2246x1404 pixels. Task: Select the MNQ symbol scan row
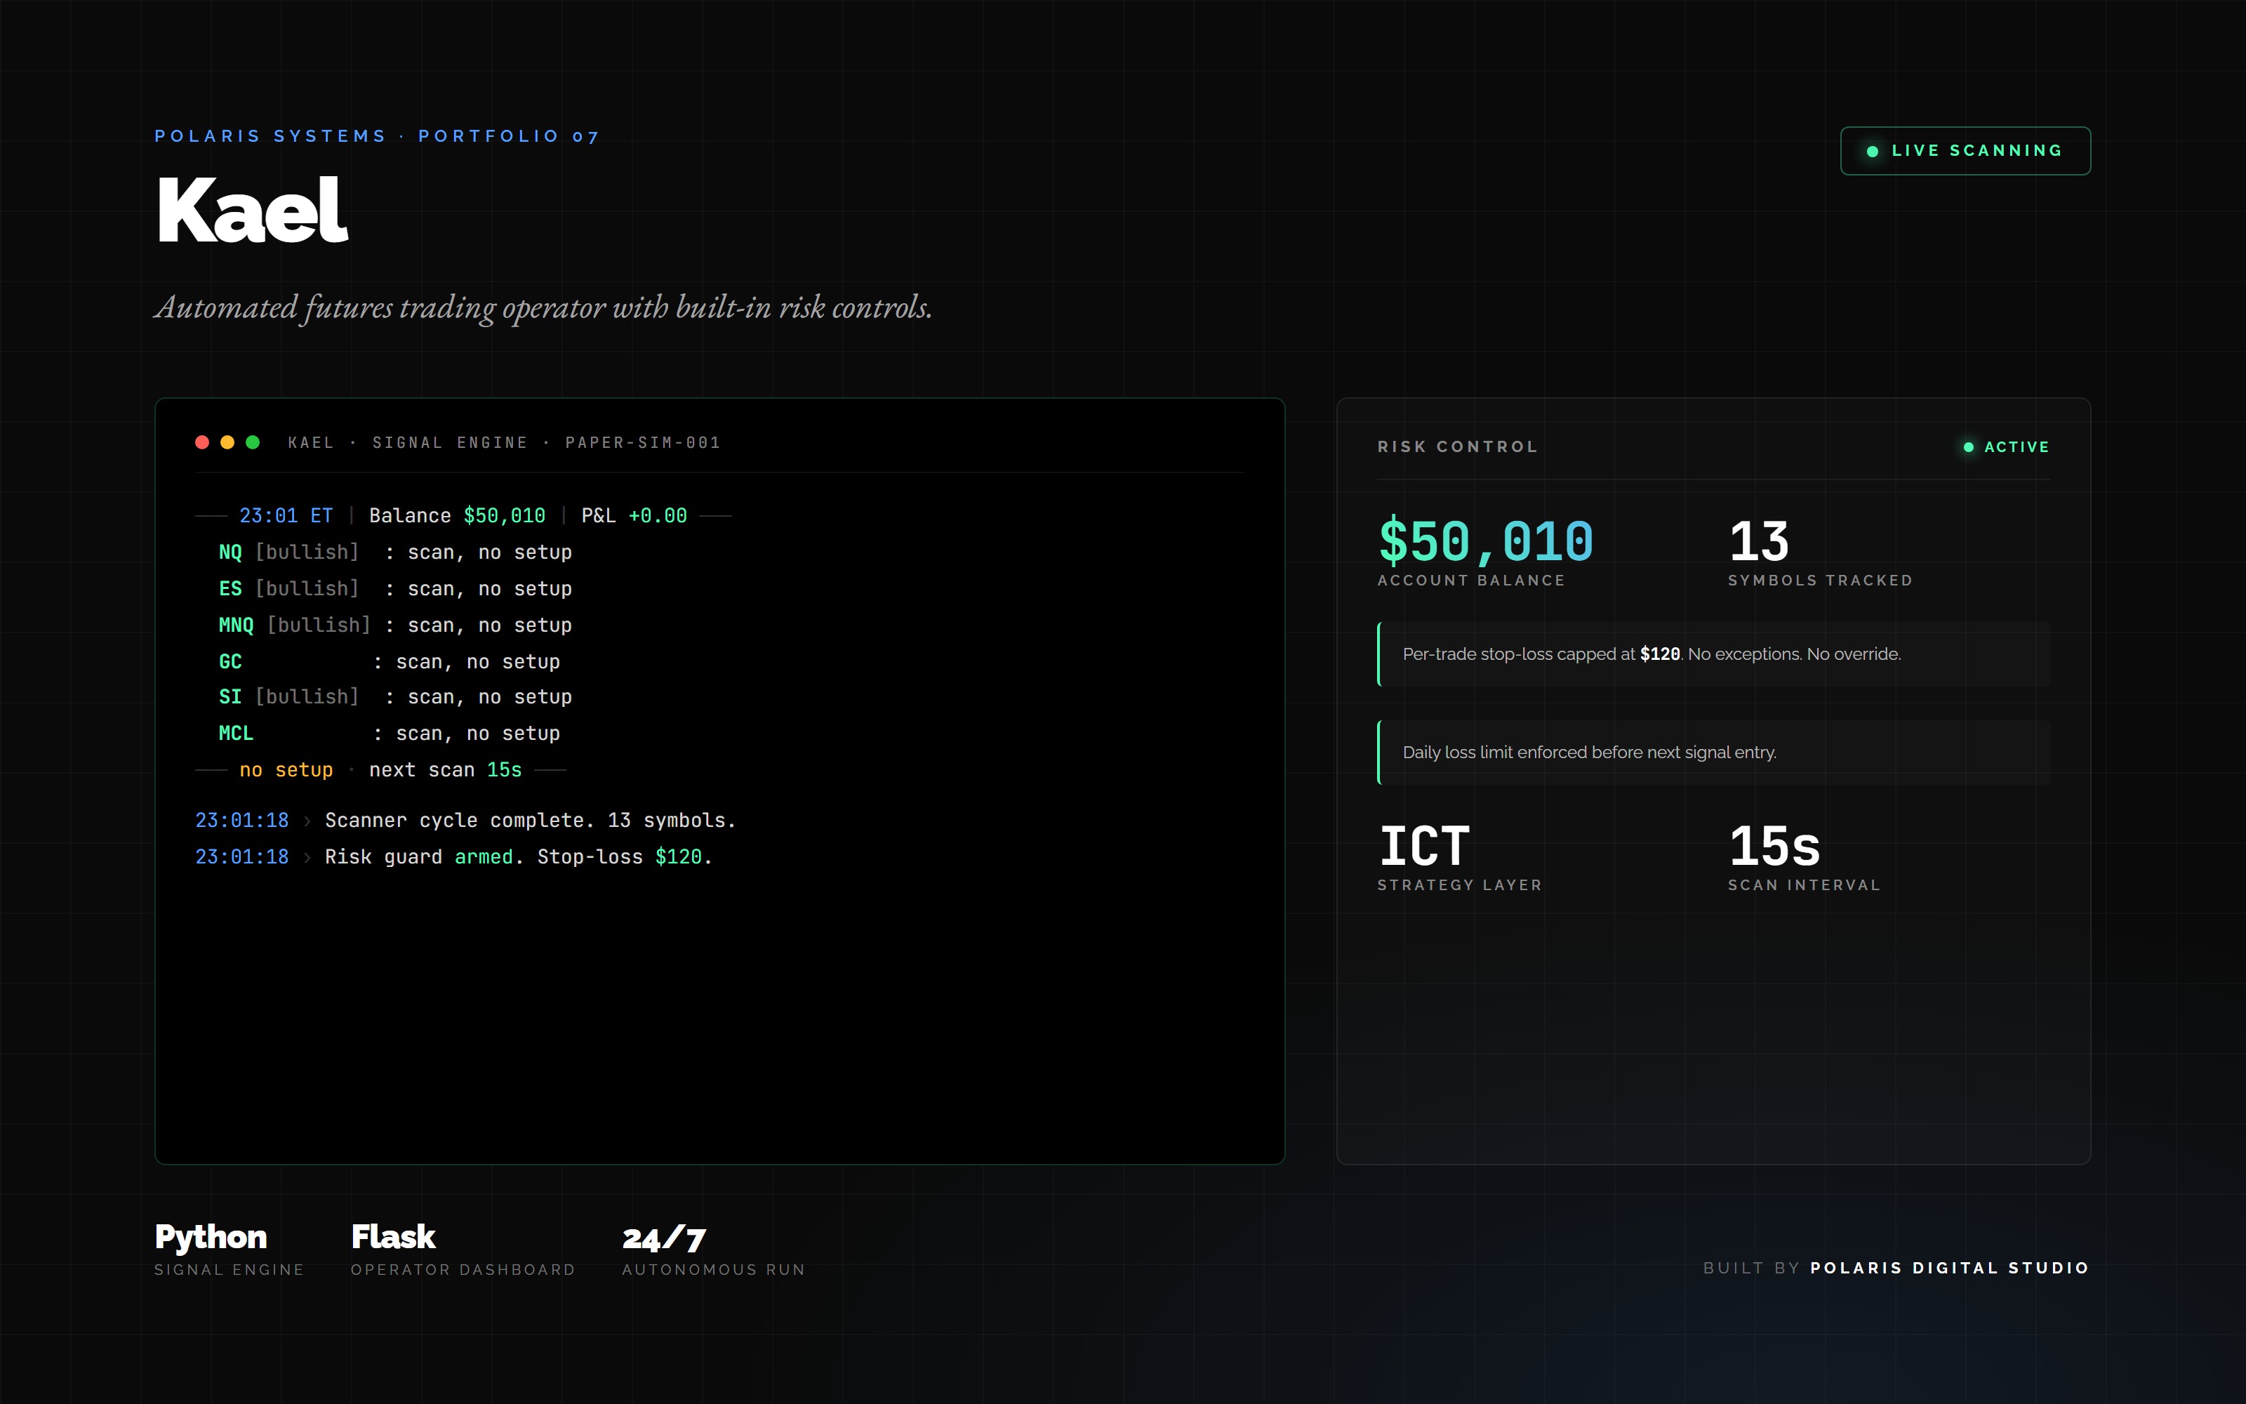pos(395,625)
